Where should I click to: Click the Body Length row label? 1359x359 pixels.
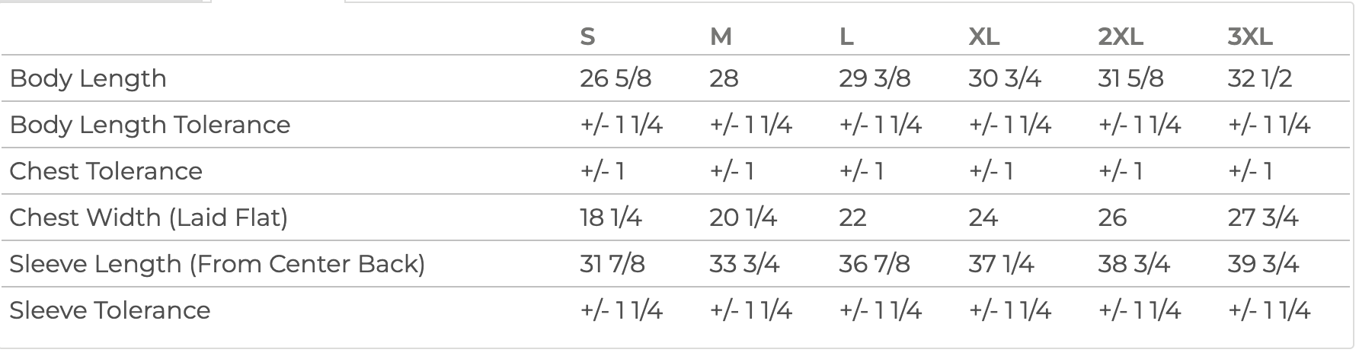88,78
